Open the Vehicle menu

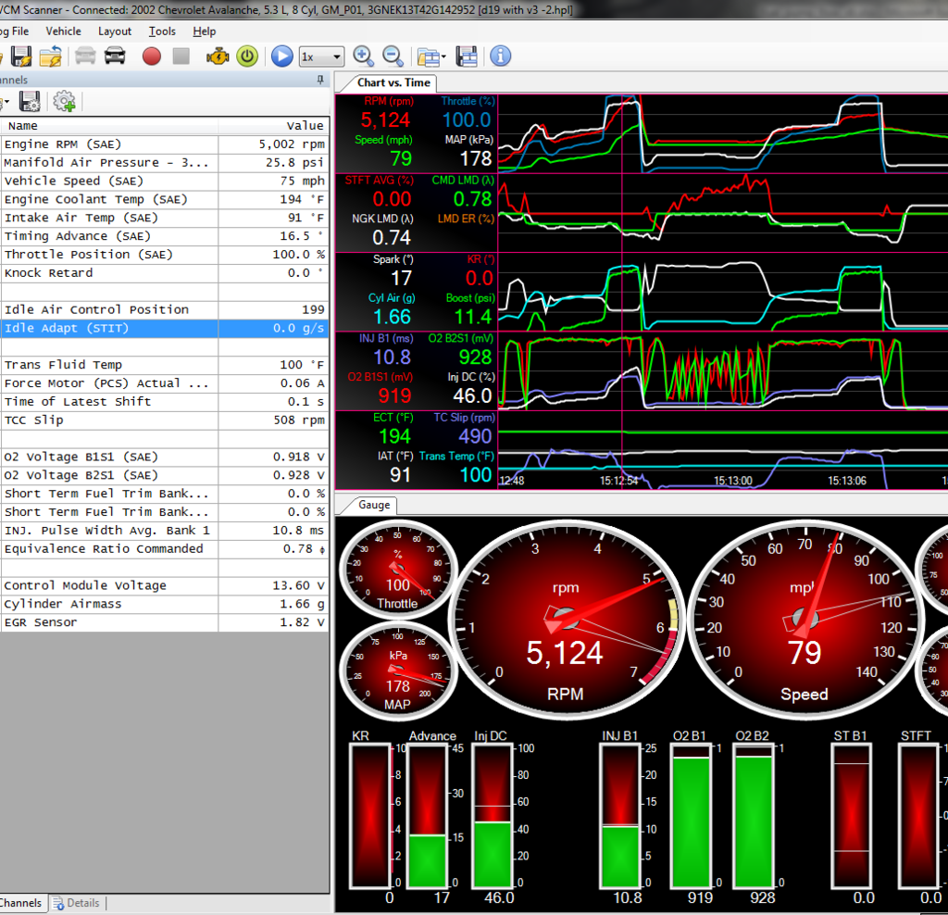63,31
